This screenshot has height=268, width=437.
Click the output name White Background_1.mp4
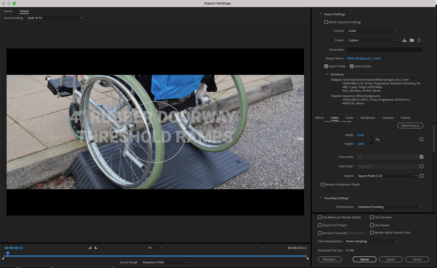click(364, 58)
